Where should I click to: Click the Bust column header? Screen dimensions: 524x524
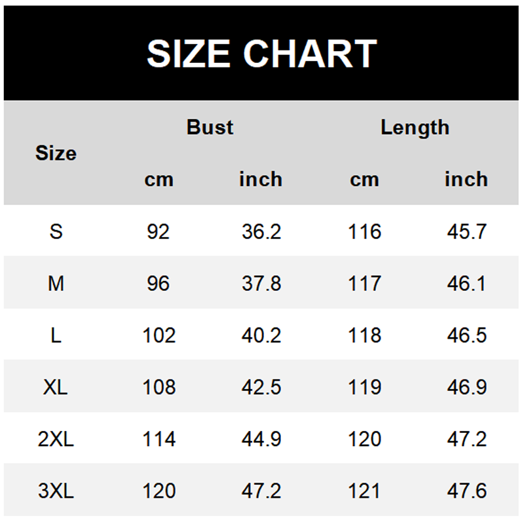(x=210, y=126)
